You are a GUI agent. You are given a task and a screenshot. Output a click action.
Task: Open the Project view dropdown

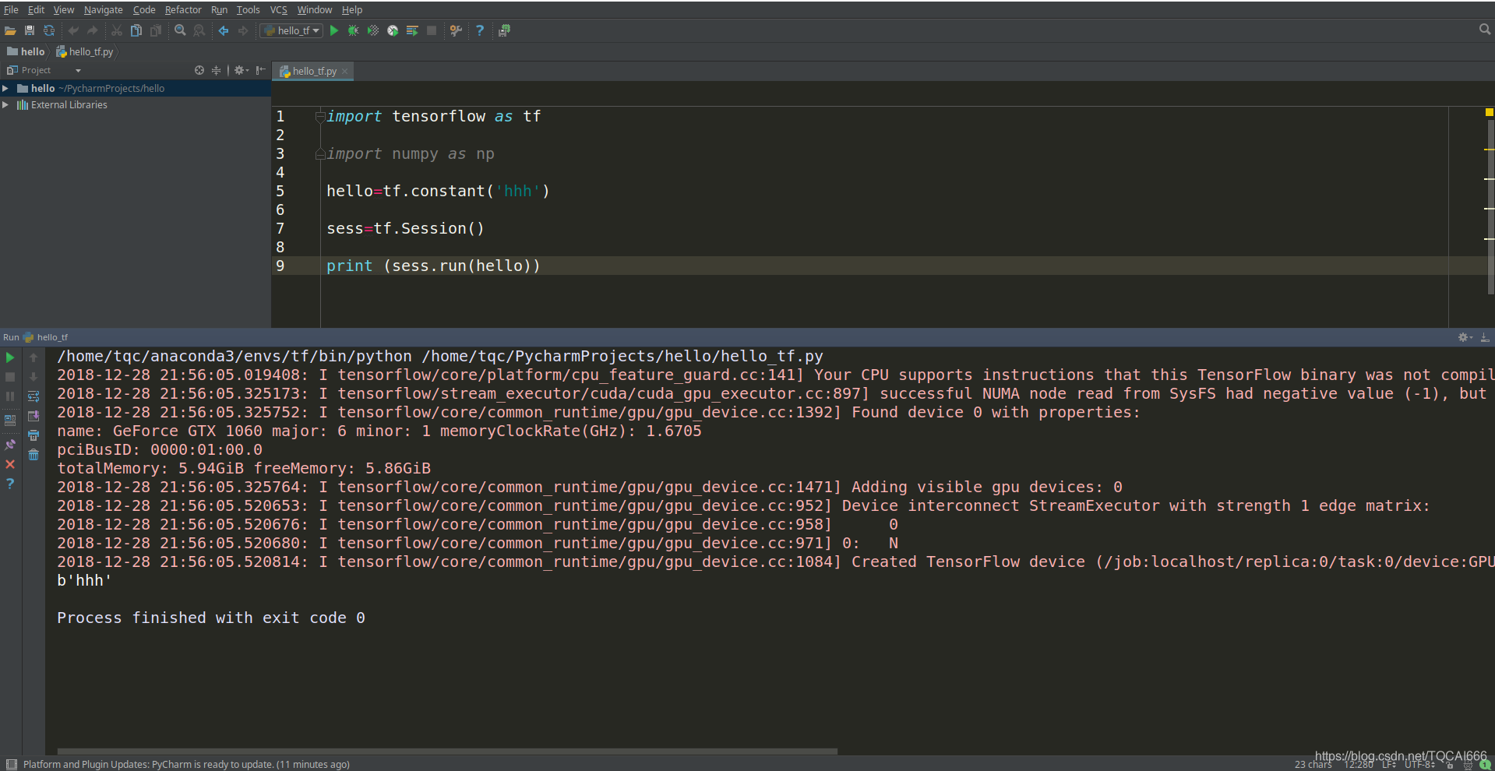(78, 70)
